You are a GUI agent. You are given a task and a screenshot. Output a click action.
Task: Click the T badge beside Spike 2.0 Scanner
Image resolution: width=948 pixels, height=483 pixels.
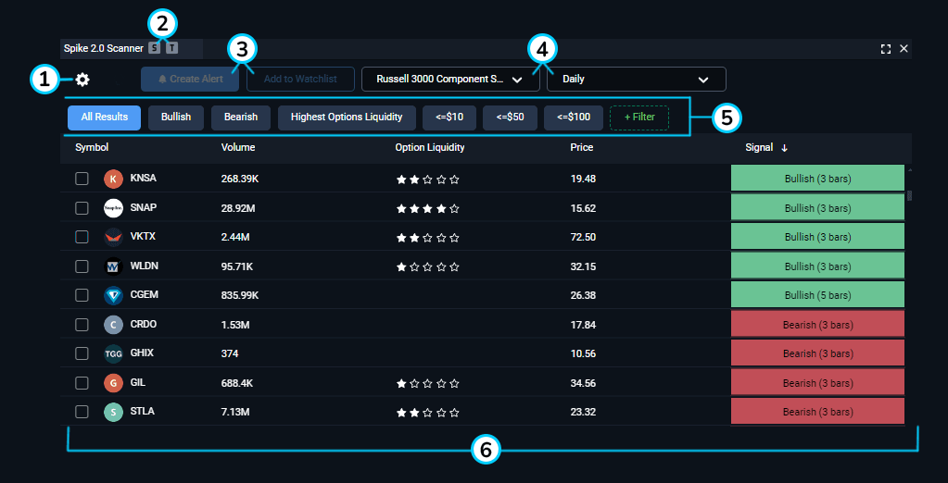coord(172,48)
